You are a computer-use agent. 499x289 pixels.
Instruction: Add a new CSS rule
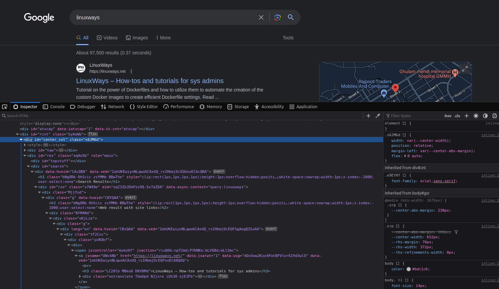[x=467, y=116]
